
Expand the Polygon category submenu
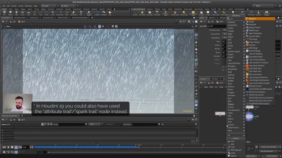pyautogui.click(x=236, y=93)
